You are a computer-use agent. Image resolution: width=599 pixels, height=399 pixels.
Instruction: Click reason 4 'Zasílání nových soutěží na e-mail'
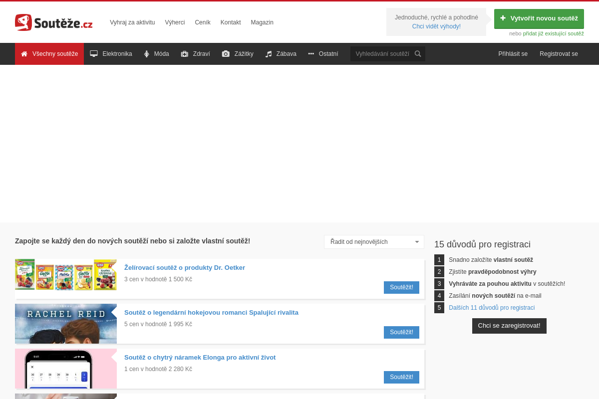(495, 296)
